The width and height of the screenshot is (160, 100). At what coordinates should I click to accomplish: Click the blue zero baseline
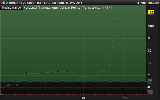pyautogui.click(x=73, y=88)
